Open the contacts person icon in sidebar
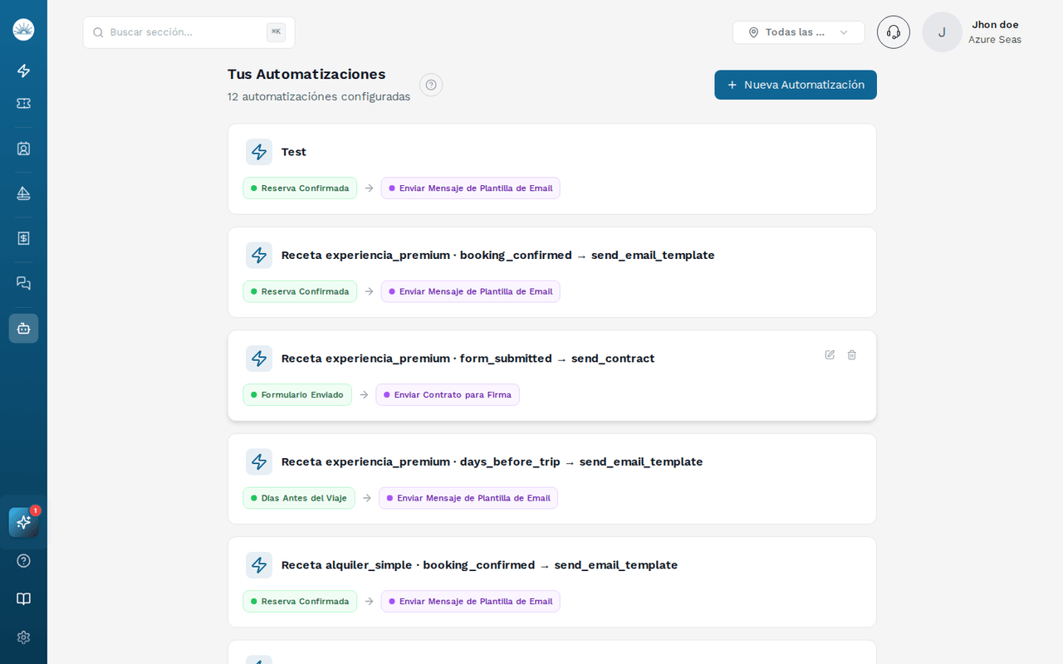The image size is (1063, 664). point(23,149)
